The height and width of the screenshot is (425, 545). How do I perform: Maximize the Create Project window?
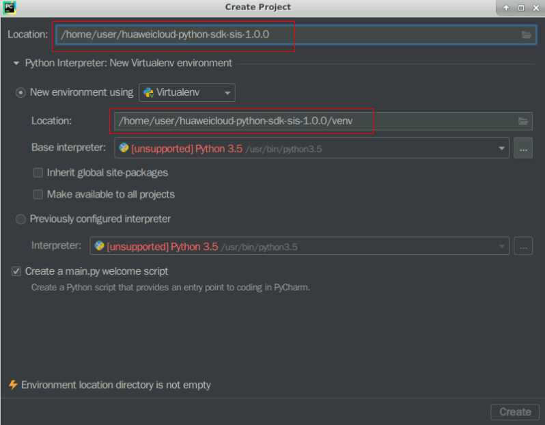[520, 8]
